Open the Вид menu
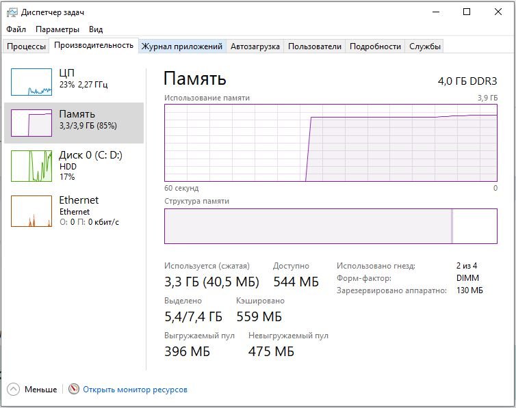The height and width of the screenshot is (408, 516). 96,29
